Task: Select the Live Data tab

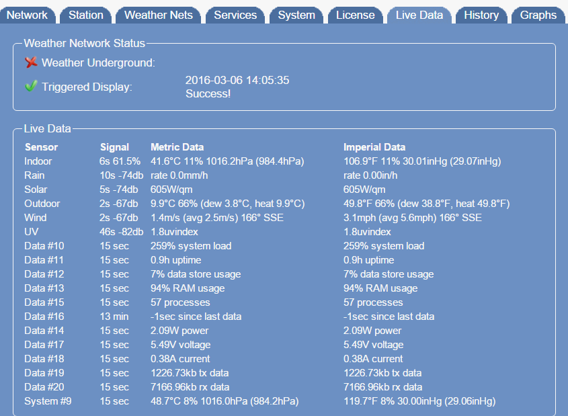Action: pos(419,15)
